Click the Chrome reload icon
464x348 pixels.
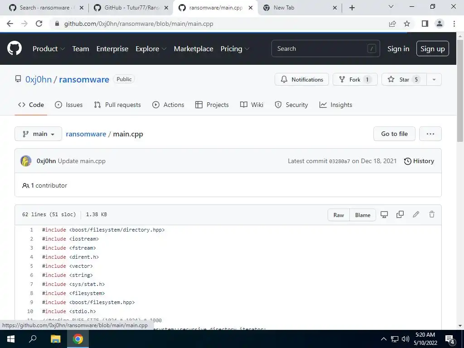click(39, 24)
